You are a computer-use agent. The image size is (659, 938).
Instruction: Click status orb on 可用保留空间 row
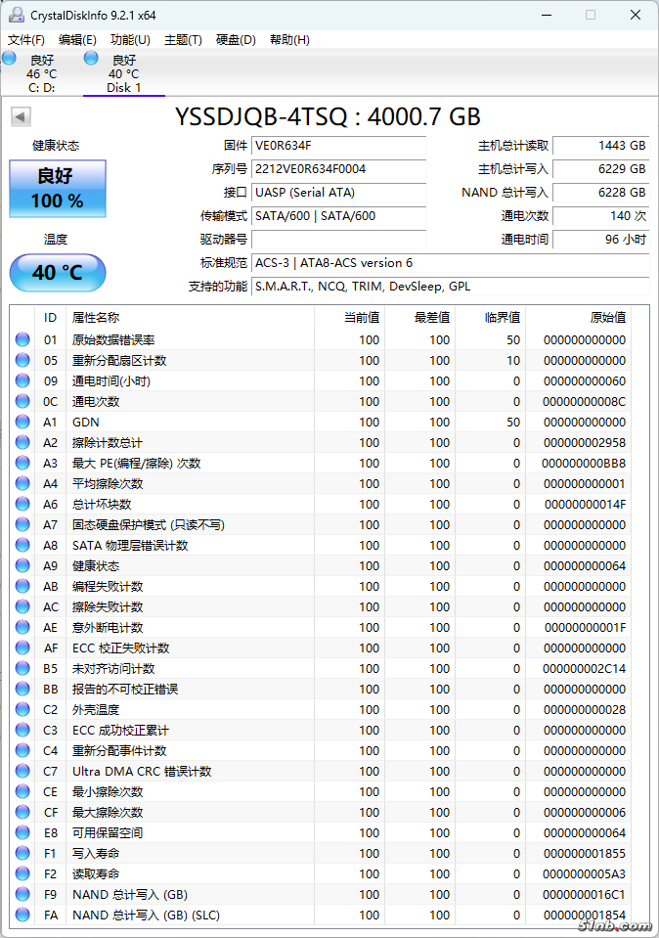(x=22, y=832)
